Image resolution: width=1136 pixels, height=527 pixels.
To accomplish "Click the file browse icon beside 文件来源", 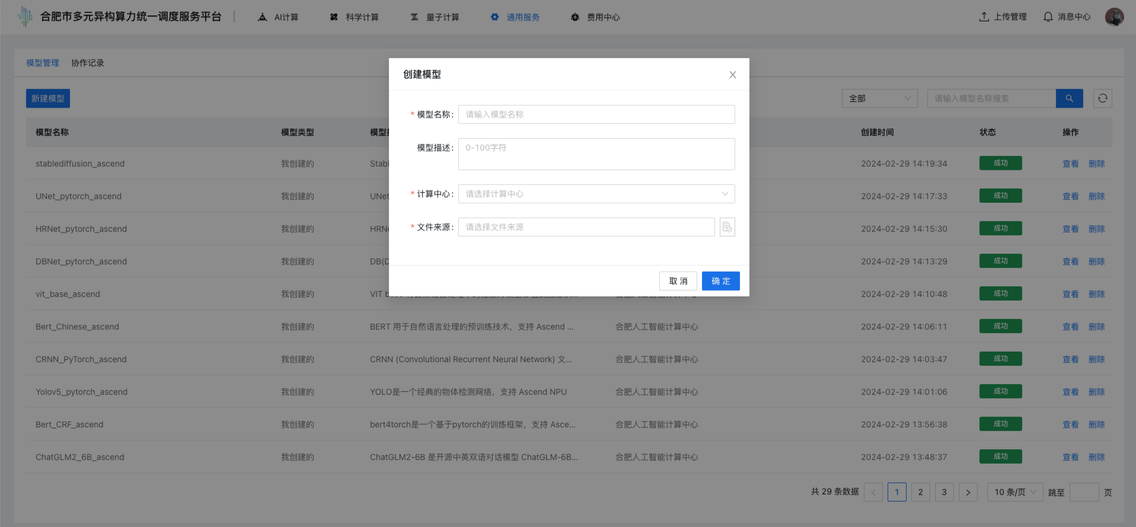I will click(x=727, y=227).
